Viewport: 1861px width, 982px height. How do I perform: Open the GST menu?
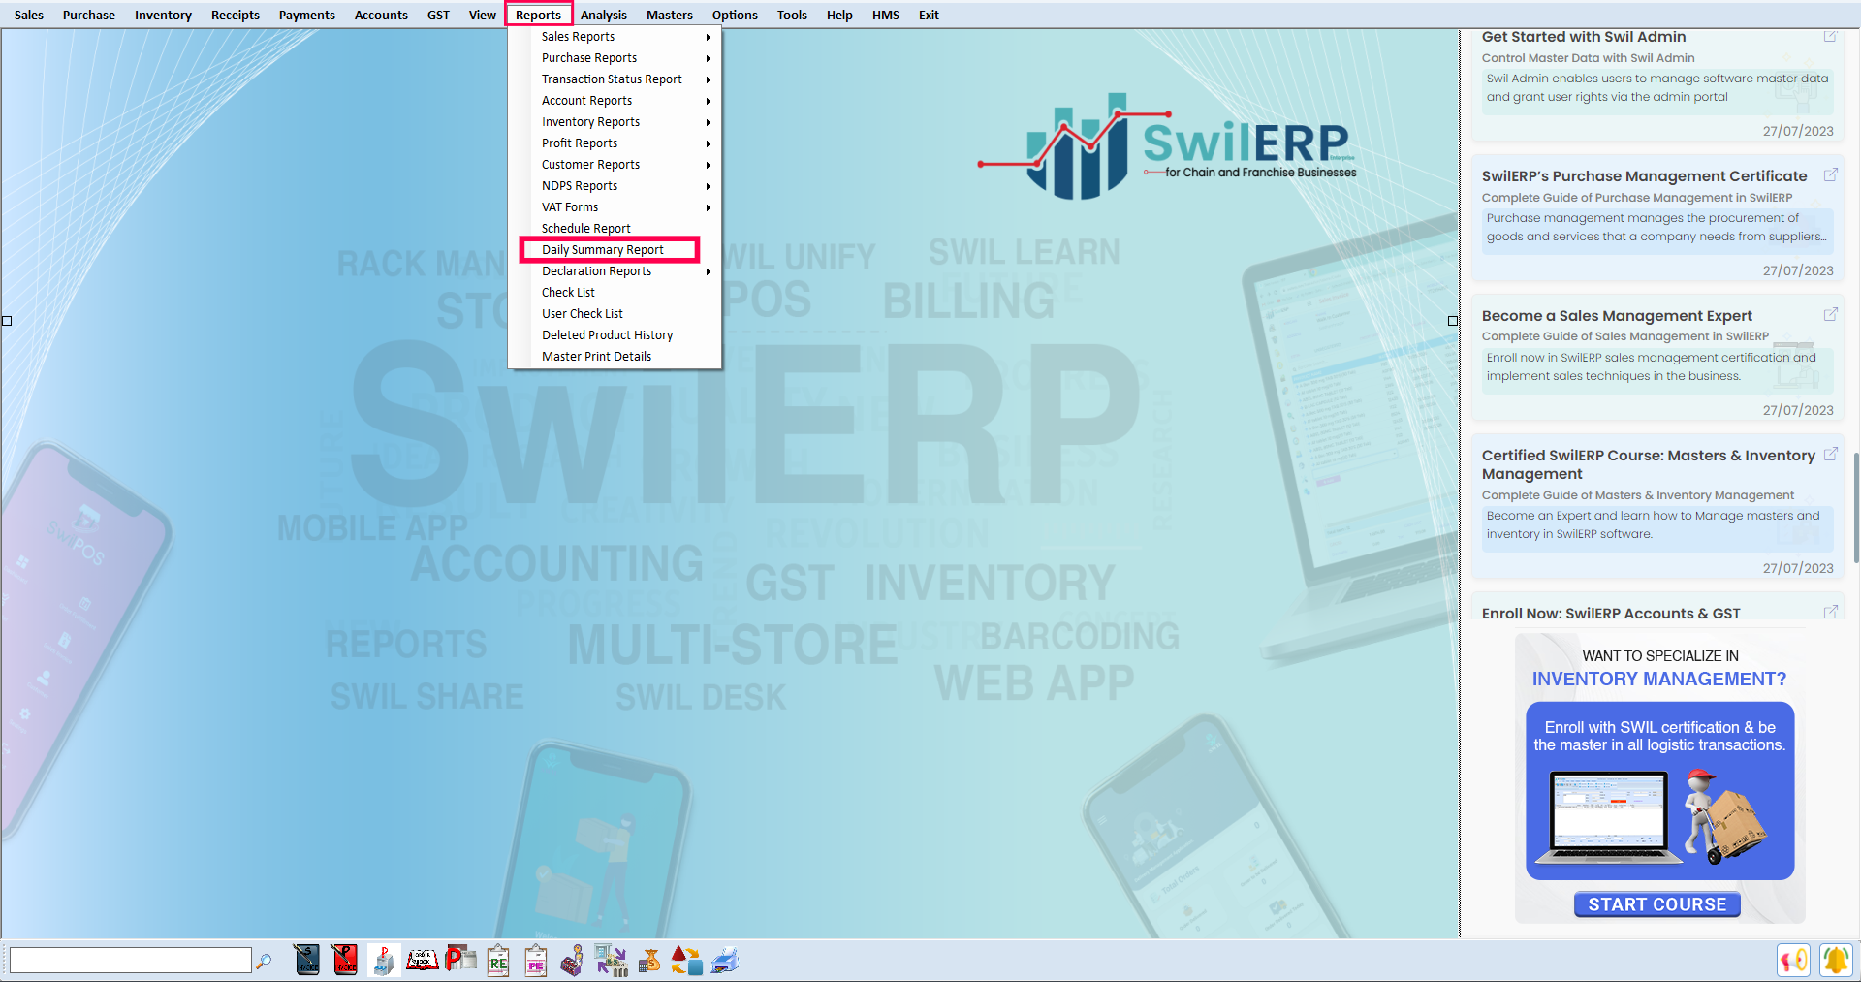(x=439, y=15)
